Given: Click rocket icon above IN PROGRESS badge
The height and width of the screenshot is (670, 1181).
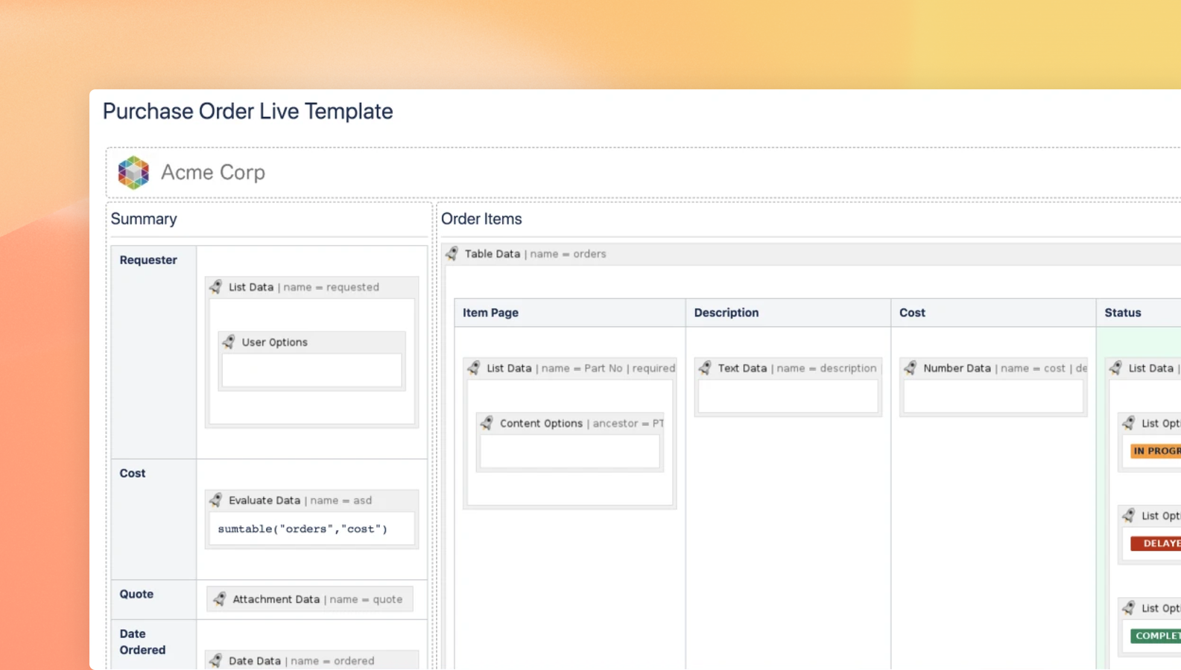Looking at the screenshot, I should point(1129,423).
